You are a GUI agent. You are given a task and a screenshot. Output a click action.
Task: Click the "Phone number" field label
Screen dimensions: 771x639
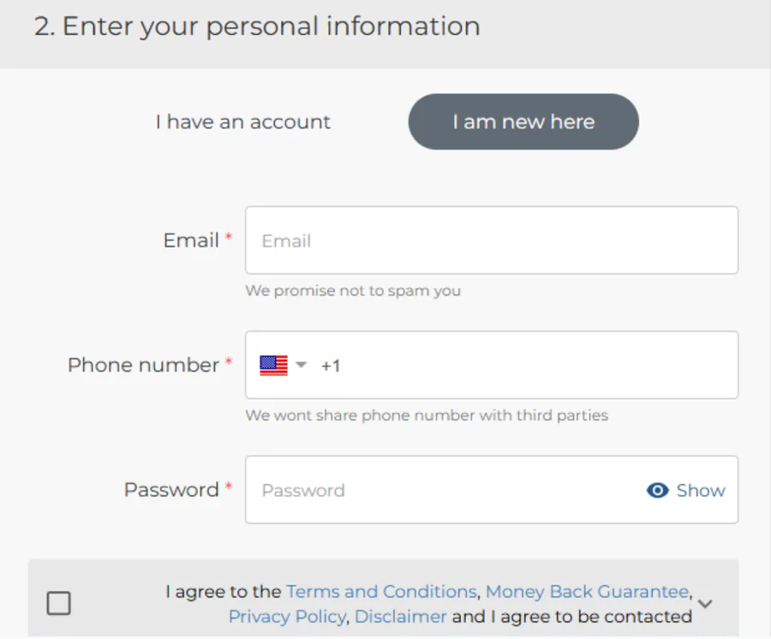click(143, 366)
